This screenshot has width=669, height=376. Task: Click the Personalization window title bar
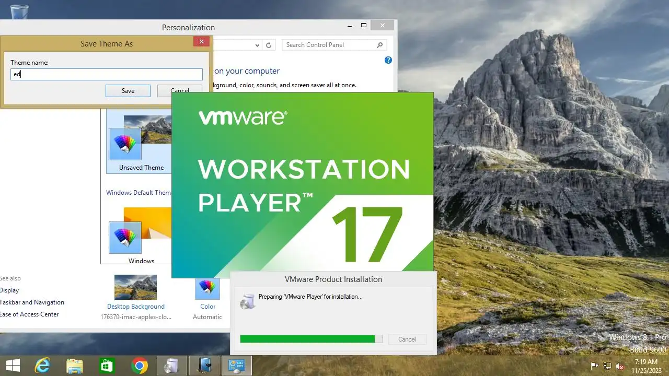tap(188, 28)
